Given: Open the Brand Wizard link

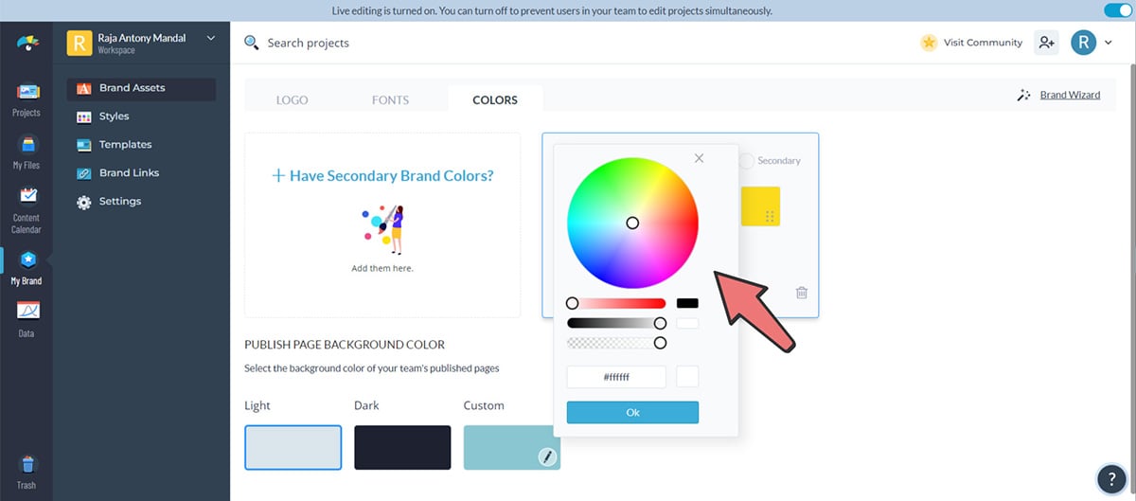Looking at the screenshot, I should 1070,95.
